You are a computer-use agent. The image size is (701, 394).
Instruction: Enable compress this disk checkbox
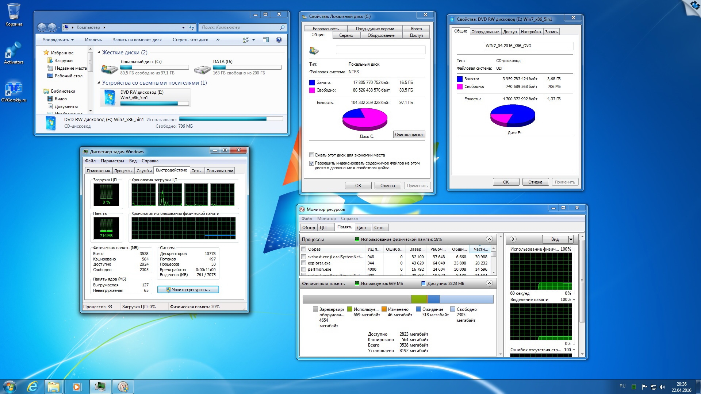(311, 155)
